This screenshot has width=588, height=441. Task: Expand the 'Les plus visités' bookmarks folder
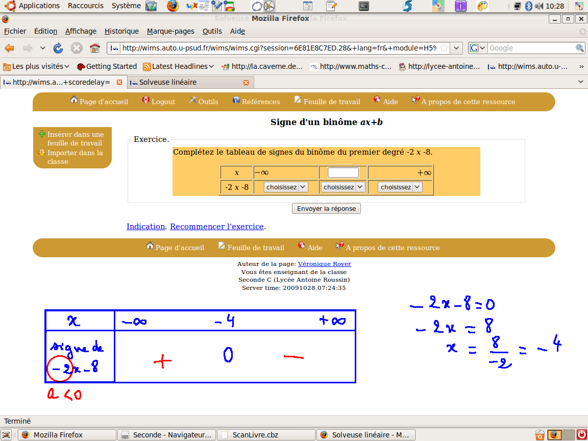[x=36, y=66]
